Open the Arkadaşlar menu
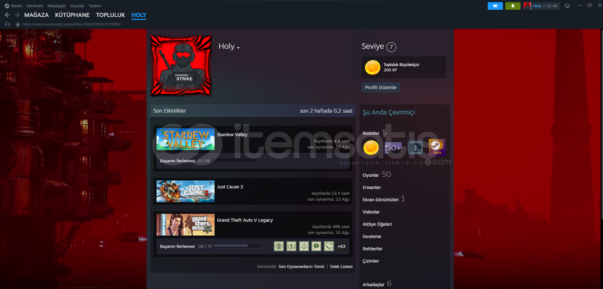Image resolution: width=603 pixels, height=289 pixels. coord(57,6)
